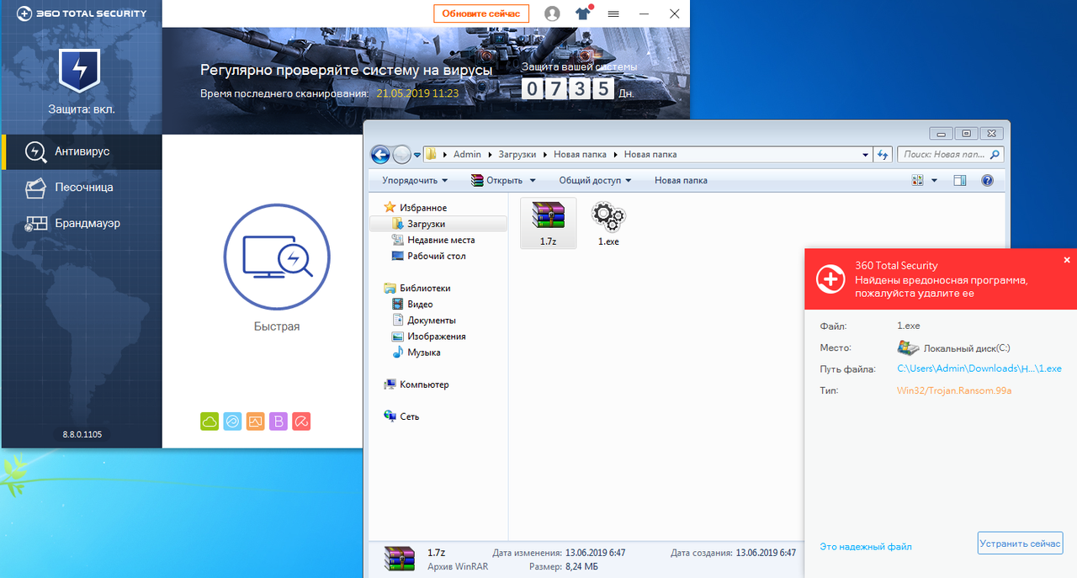Screen dimensions: 1077x578
Task: Click the protection shield lightning icon
Action: point(80,70)
